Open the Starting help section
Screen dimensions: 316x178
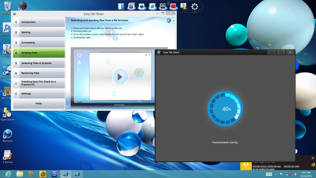point(39,32)
